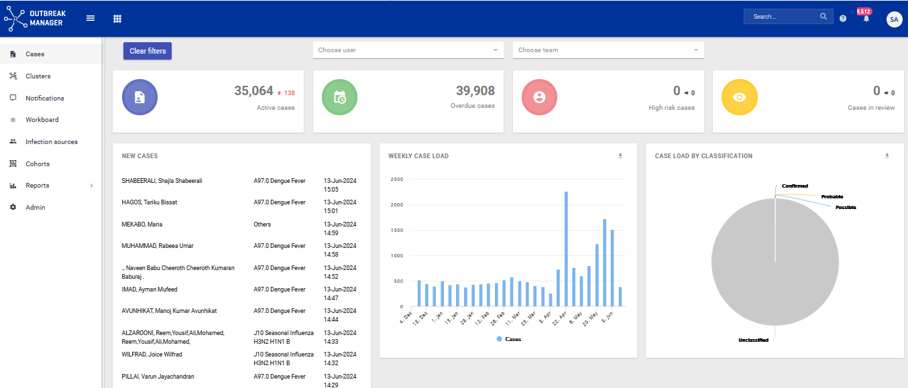Click the hamburger menu icon
This screenshot has width=908, height=388.
(x=91, y=18)
